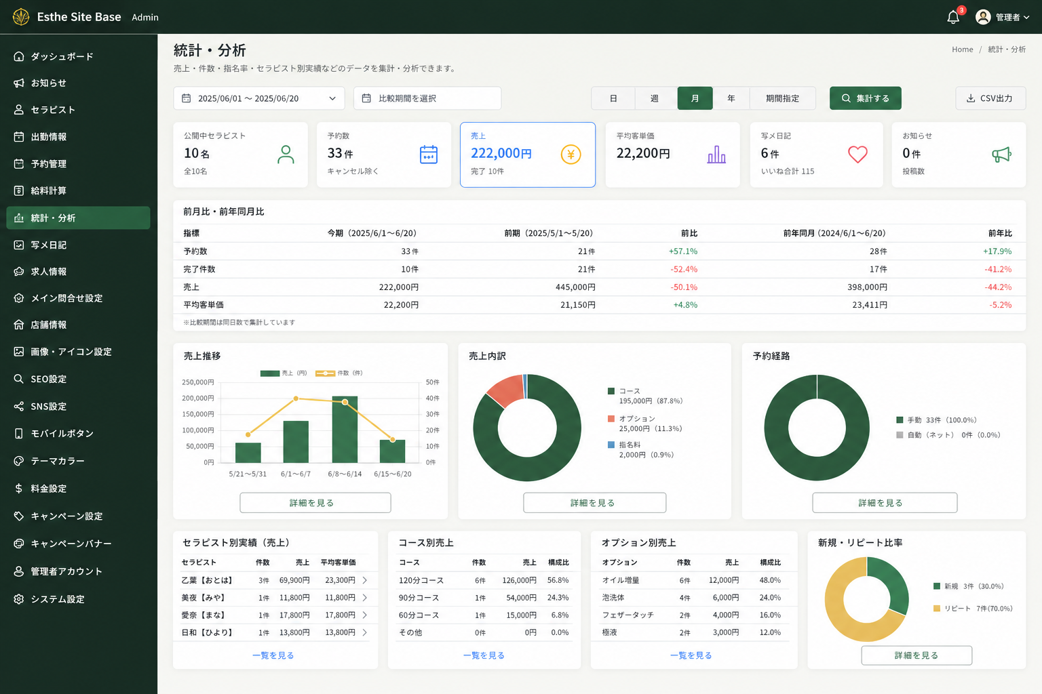Open 画像・アイコン設定 in the sidebar menu

(x=78, y=352)
